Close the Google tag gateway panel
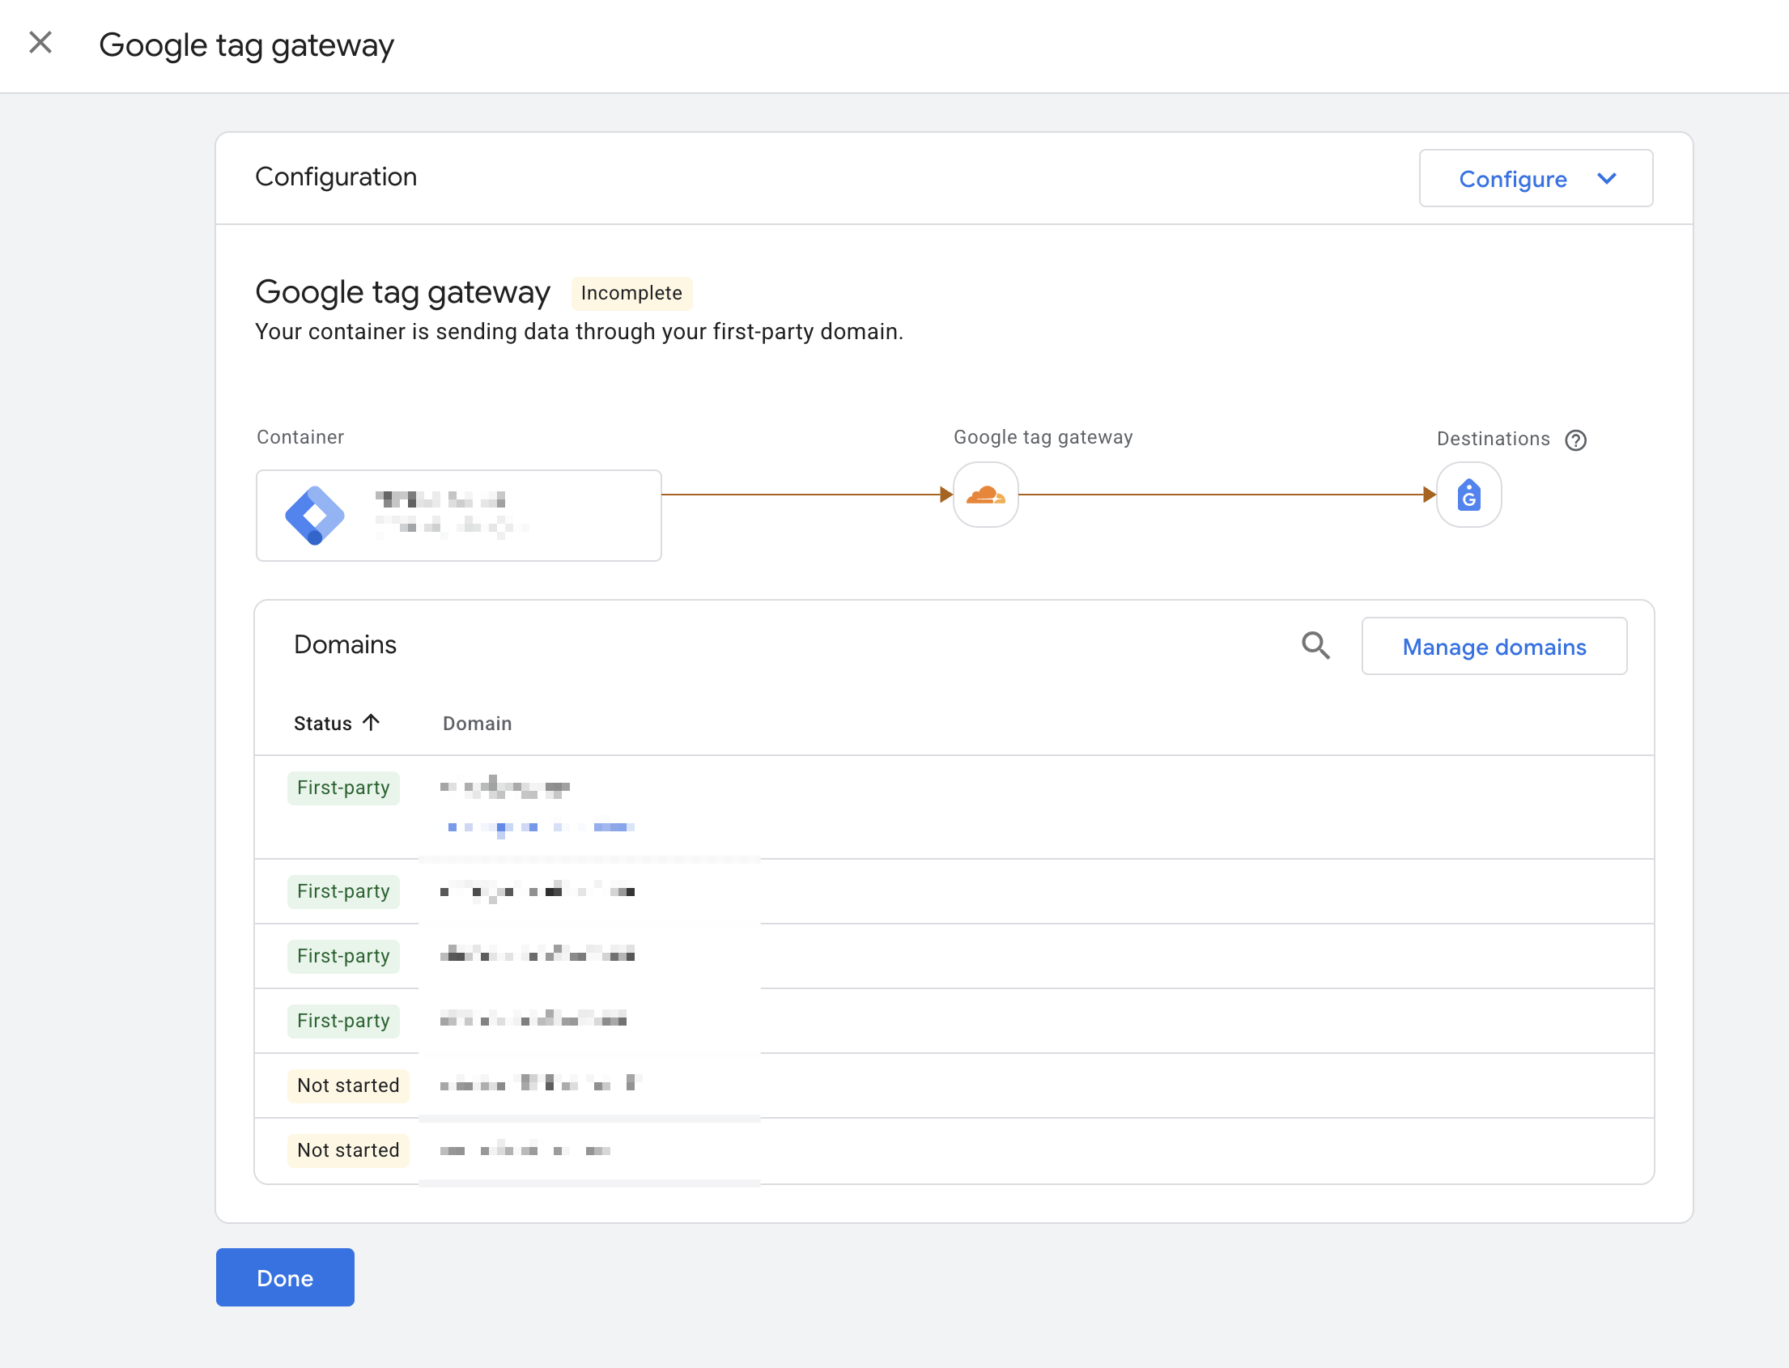1789x1368 pixels. (40, 43)
